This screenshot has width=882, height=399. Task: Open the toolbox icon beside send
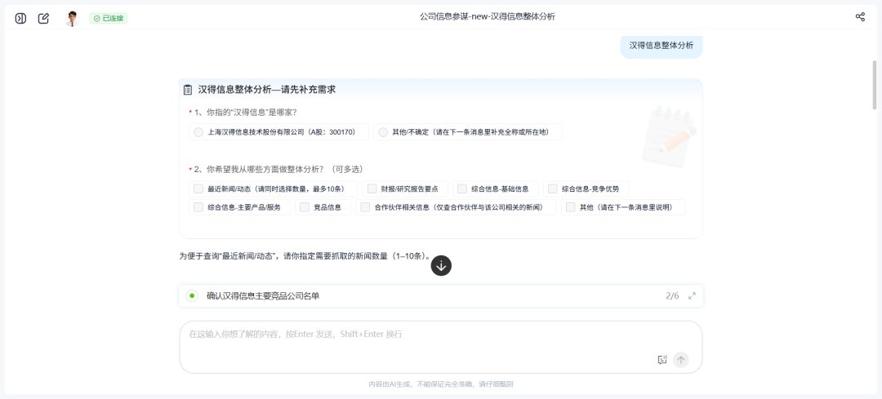tap(662, 360)
